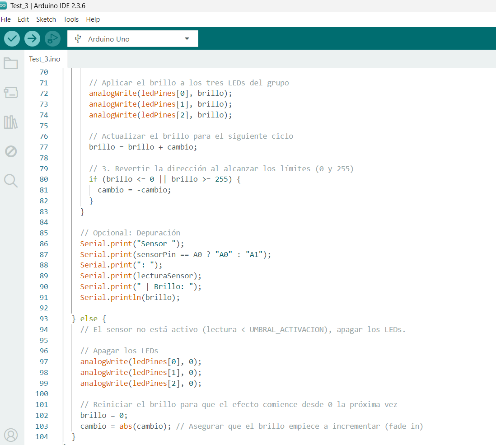This screenshot has width=496, height=445.
Task: Click the board selector dropdown arrow
Action: (x=187, y=39)
